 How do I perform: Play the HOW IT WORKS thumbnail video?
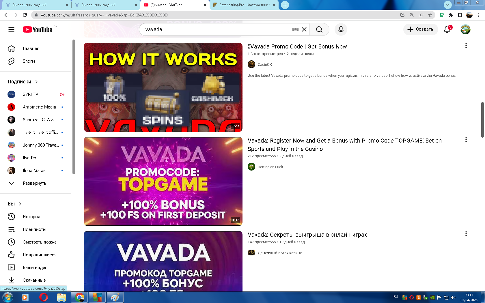(x=163, y=87)
